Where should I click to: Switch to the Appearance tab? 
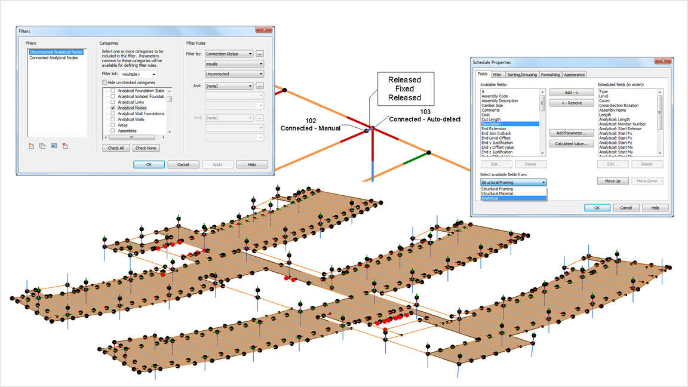pyautogui.click(x=575, y=75)
